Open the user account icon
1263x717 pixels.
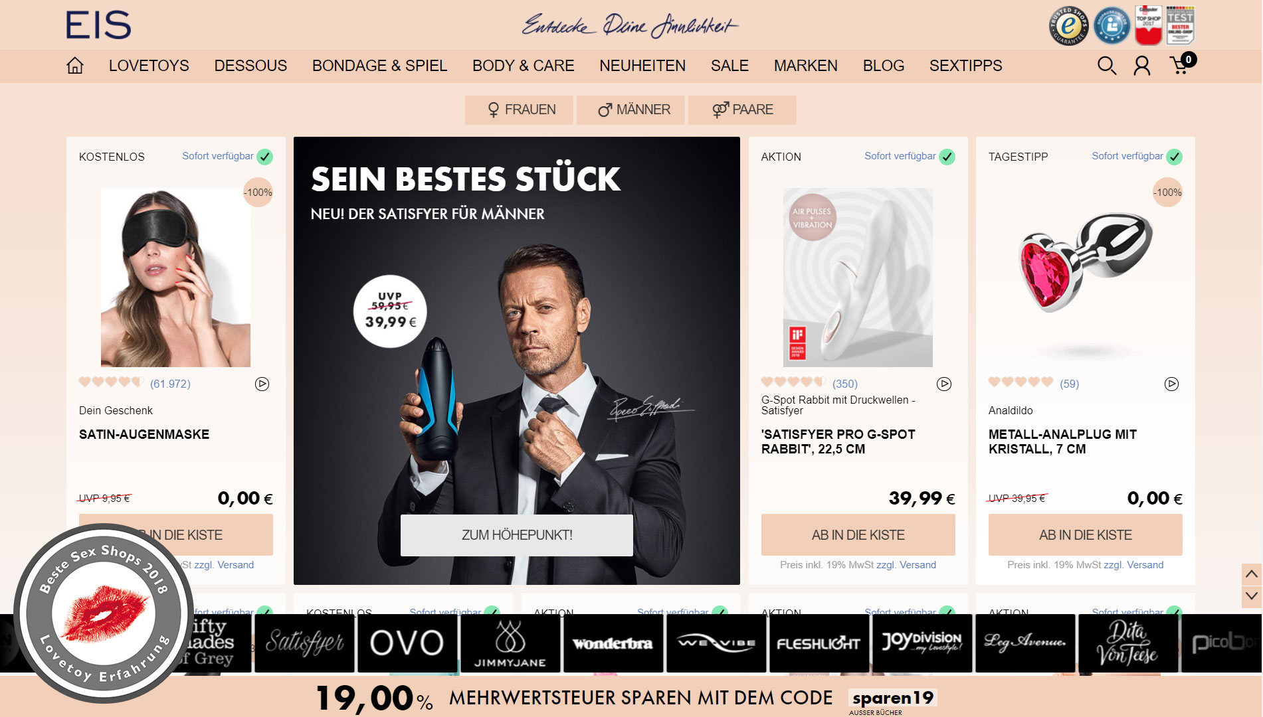point(1142,66)
